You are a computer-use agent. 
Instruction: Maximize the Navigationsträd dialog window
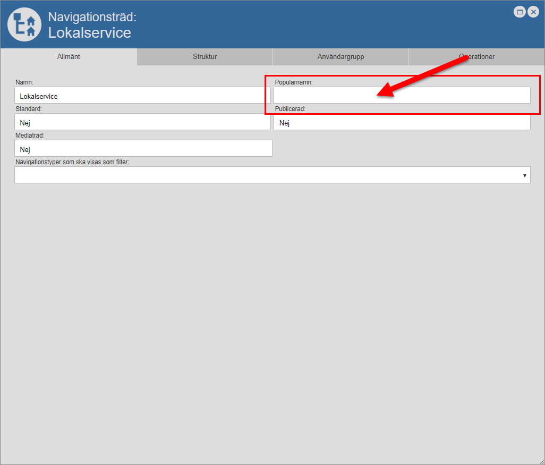520,12
